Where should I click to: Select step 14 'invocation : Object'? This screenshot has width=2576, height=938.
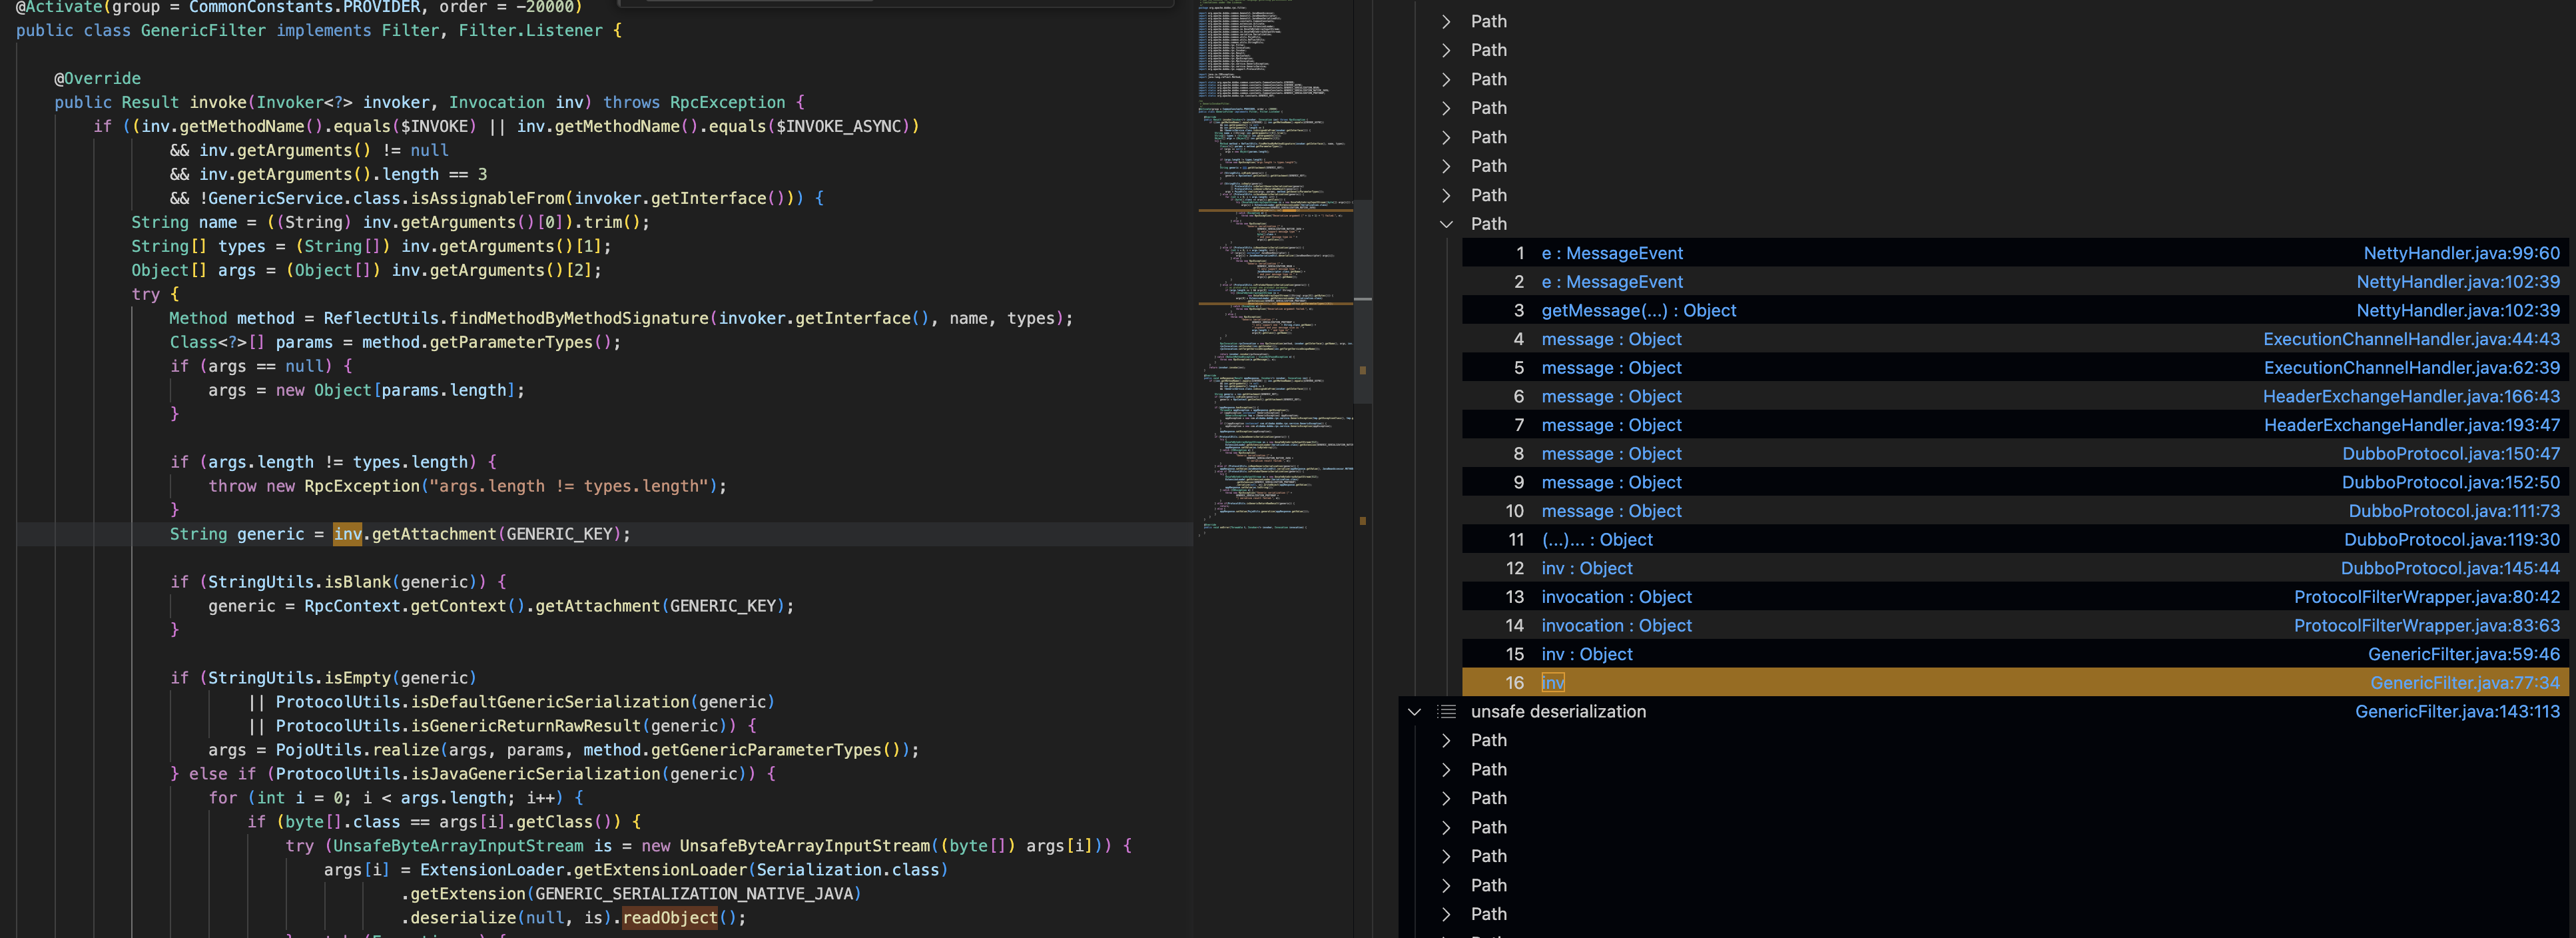(x=1616, y=626)
